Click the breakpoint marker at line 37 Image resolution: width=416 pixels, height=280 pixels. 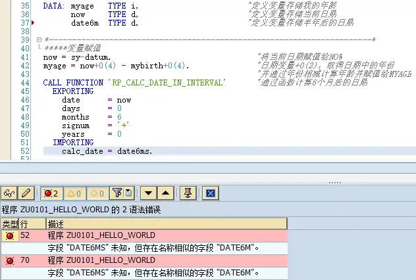pos(33,23)
